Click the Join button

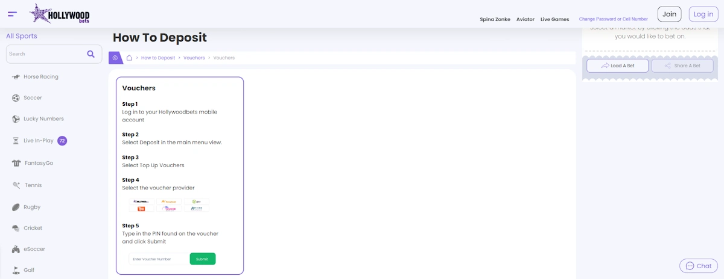pyautogui.click(x=669, y=14)
